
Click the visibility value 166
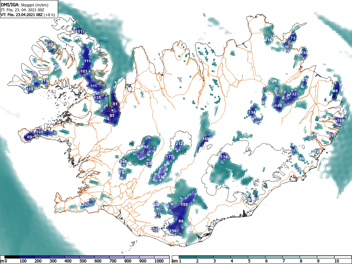tap(340, 120)
